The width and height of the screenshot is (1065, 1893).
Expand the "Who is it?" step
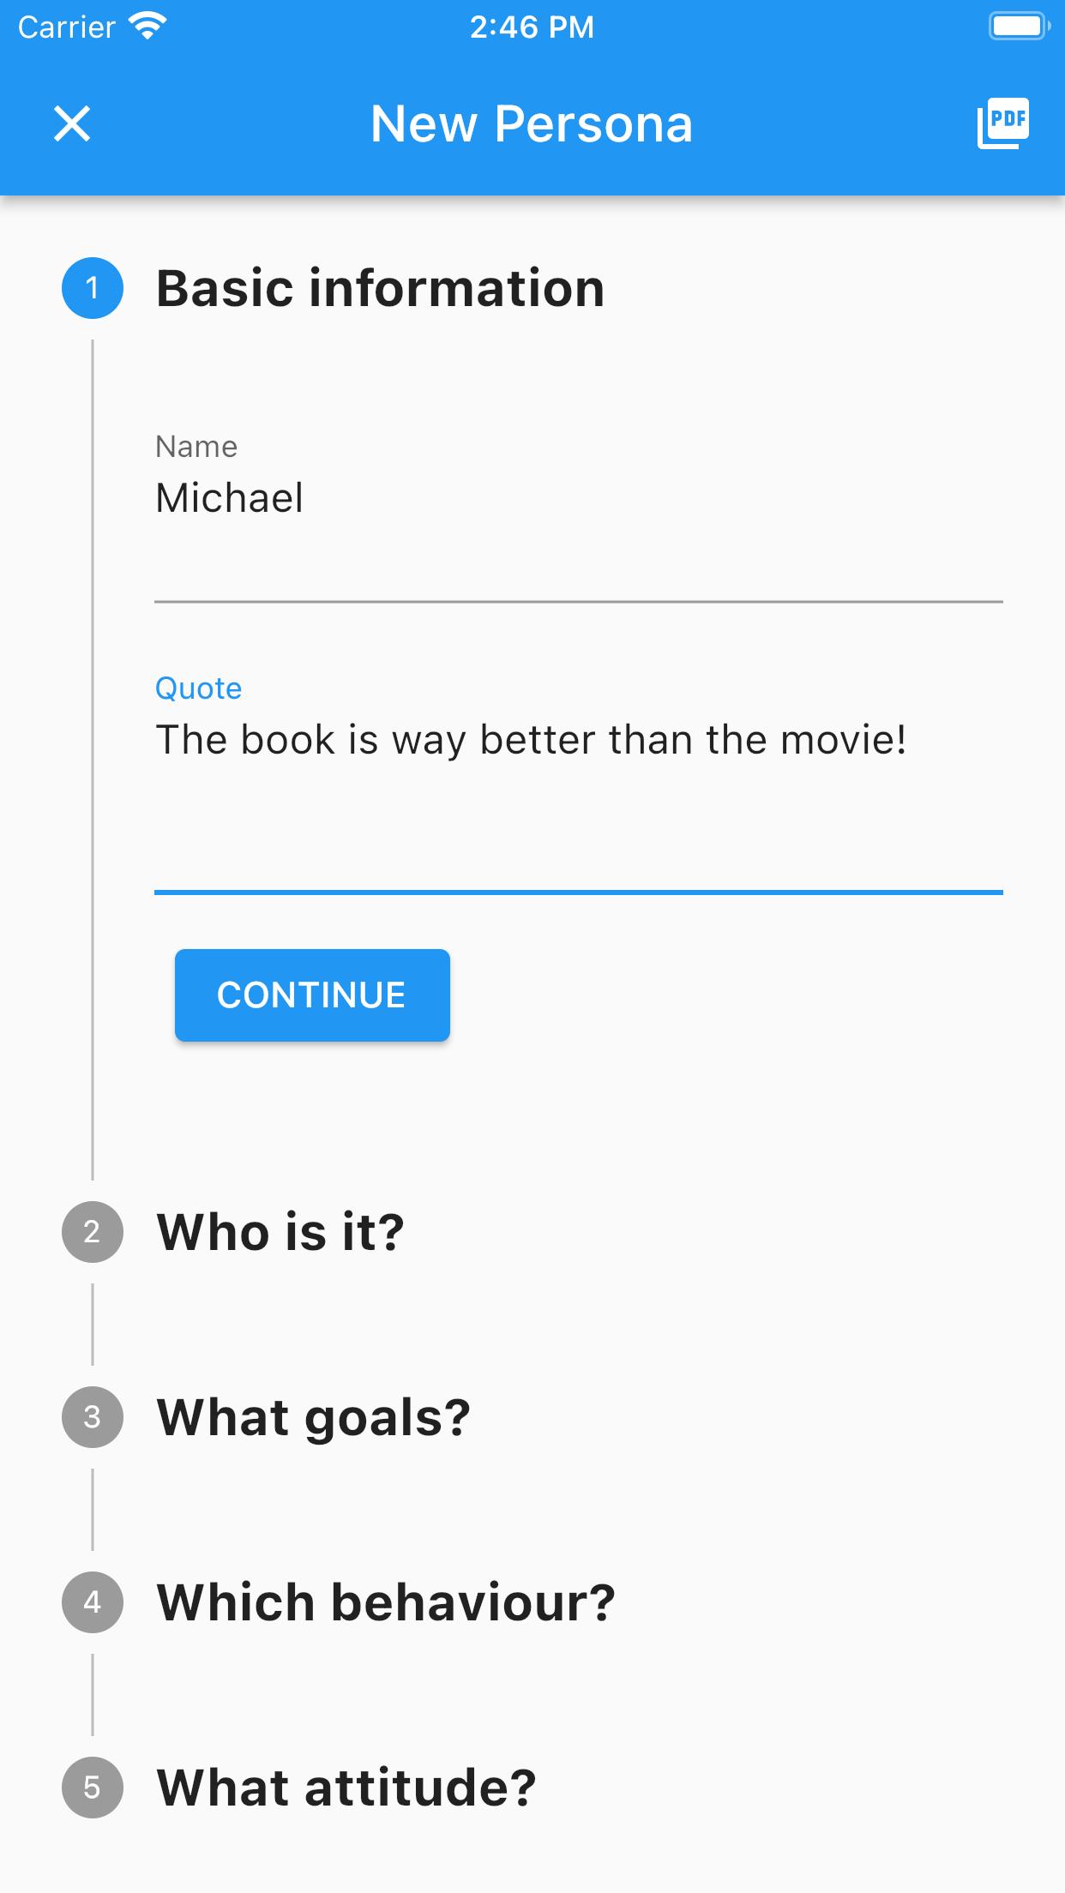coord(280,1232)
